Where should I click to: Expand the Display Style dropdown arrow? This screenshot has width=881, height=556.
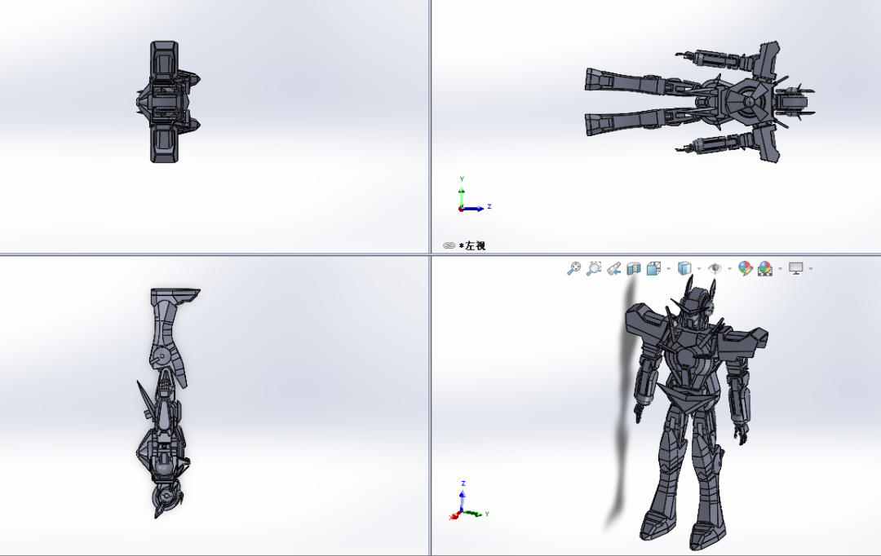[x=700, y=268]
